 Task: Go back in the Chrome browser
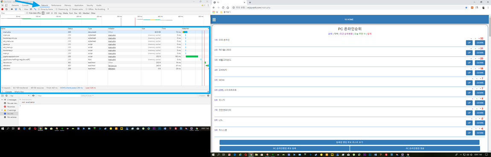214,8
